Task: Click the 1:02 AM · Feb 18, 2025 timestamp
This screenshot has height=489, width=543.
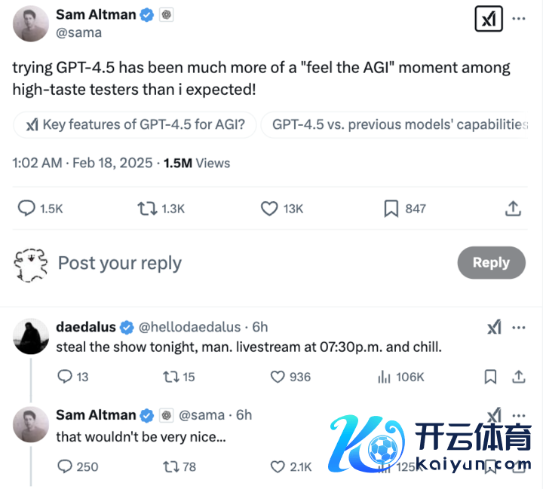Action: point(83,163)
